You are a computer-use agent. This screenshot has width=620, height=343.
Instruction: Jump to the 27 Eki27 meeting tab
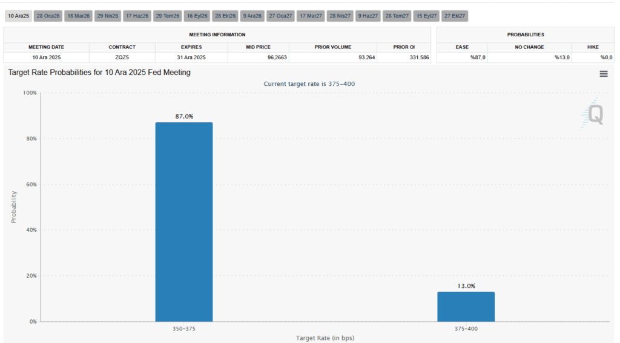tap(455, 16)
